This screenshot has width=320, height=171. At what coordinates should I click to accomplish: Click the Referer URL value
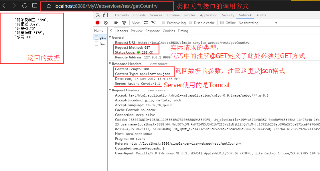pyautogui.click(x=185, y=144)
